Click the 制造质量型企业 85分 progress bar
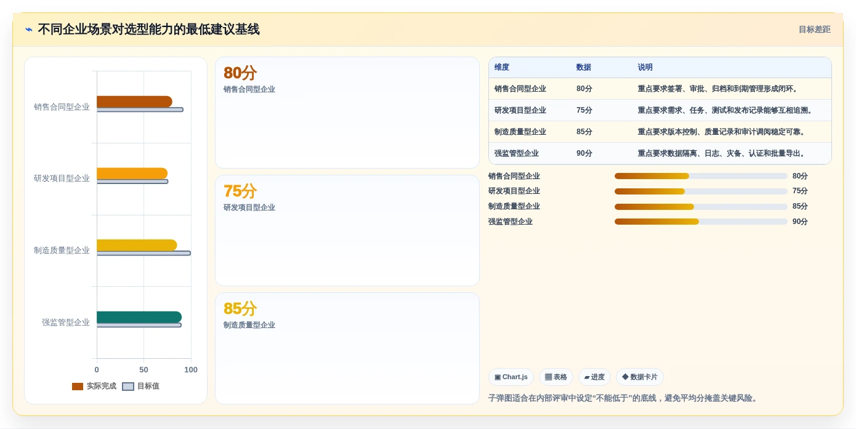This screenshot has height=429, width=856. tap(701, 207)
